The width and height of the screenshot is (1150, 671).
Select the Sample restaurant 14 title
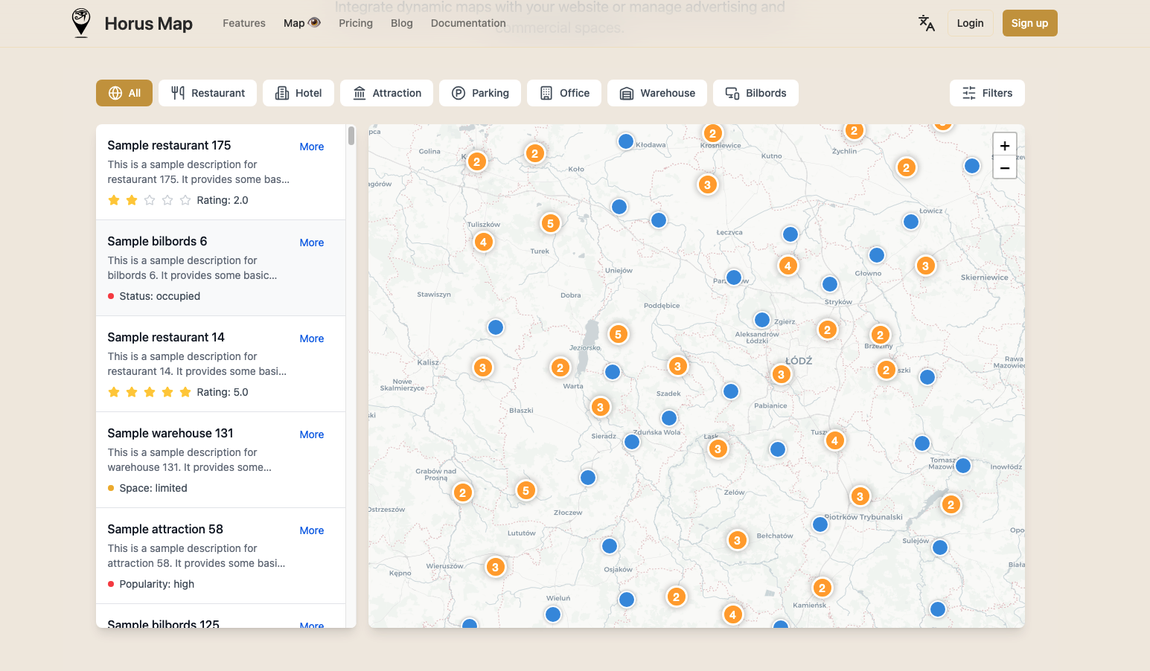click(x=166, y=337)
